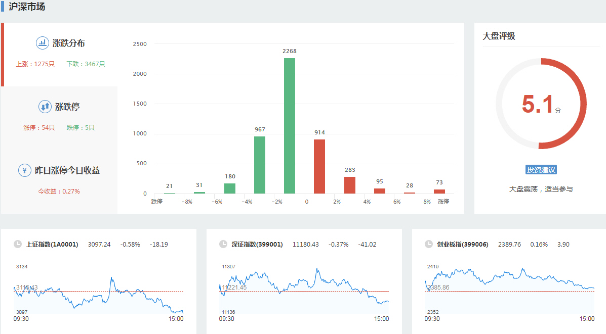Click the 5.1 分 rating gauge
This screenshot has height=334, width=606.
(541, 104)
